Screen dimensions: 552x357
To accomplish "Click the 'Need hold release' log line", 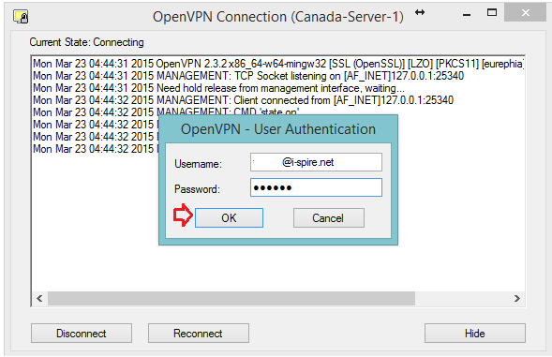I will [218, 88].
